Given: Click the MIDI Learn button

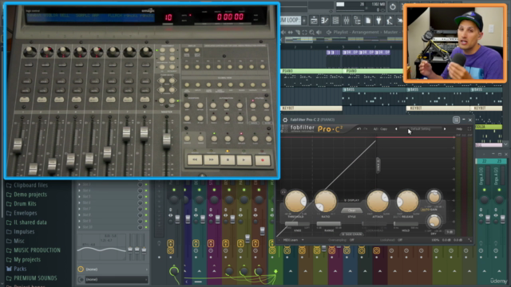Looking at the screenshot, I should [291, 240].
